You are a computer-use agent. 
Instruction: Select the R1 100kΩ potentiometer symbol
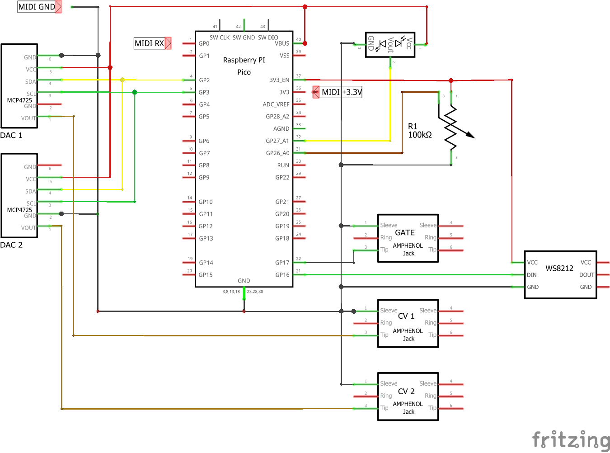452,127
